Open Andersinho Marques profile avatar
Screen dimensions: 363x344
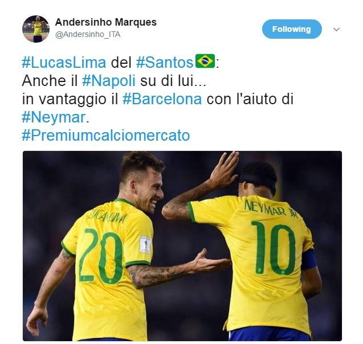point(36,29)
